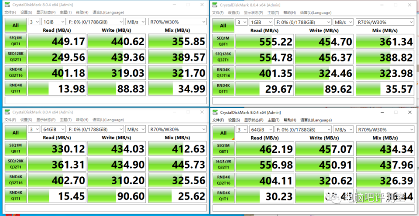Run SEQ1M Q8T1 test beside 330.12
419x216 pixels.
coord(16,148)
